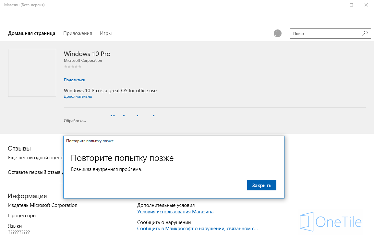Minimize the Магазин window
The width and height of the screenshot is (374, 237).
click(336, 5)
